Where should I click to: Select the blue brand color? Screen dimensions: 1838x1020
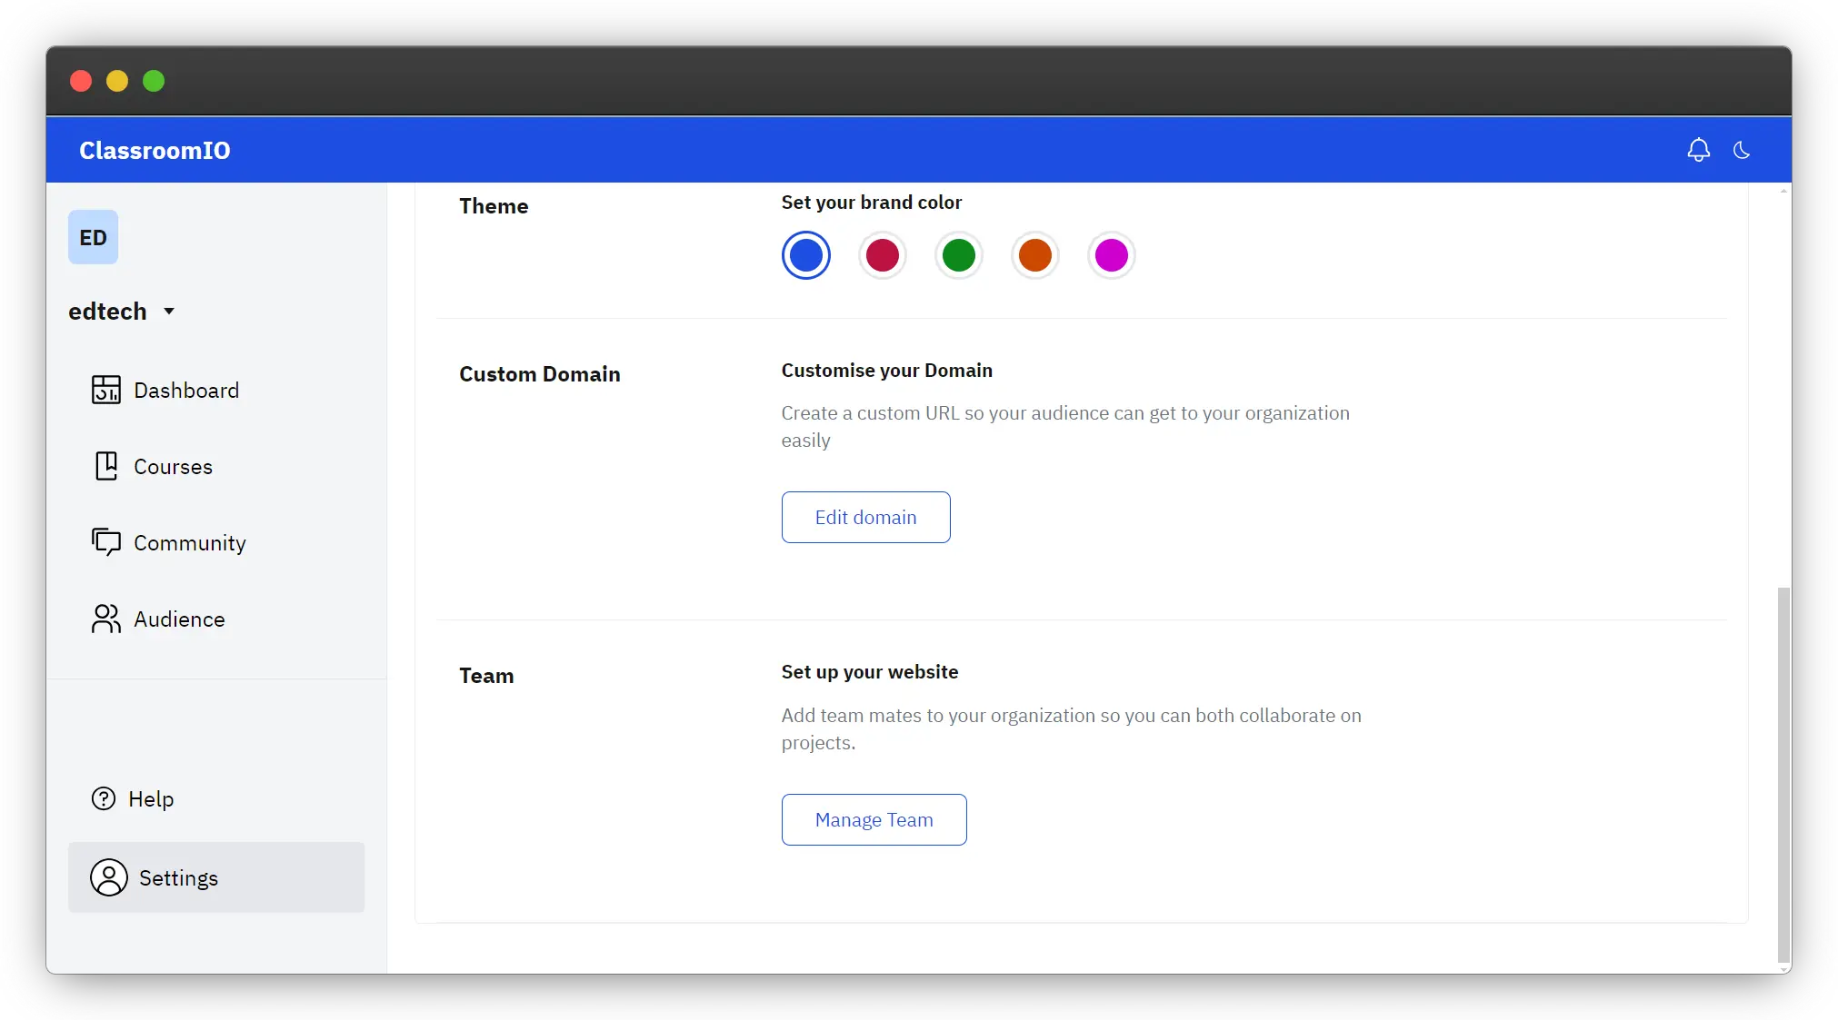805,255
